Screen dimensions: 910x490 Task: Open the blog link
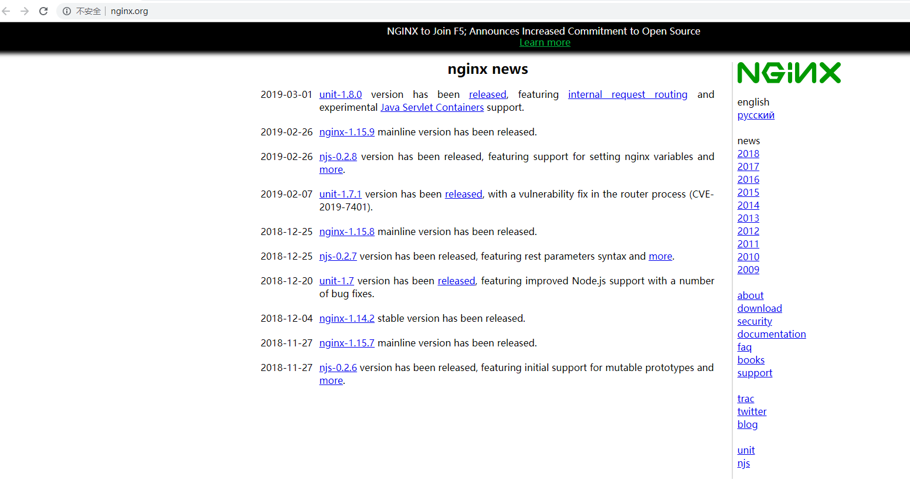click(748, 424)
